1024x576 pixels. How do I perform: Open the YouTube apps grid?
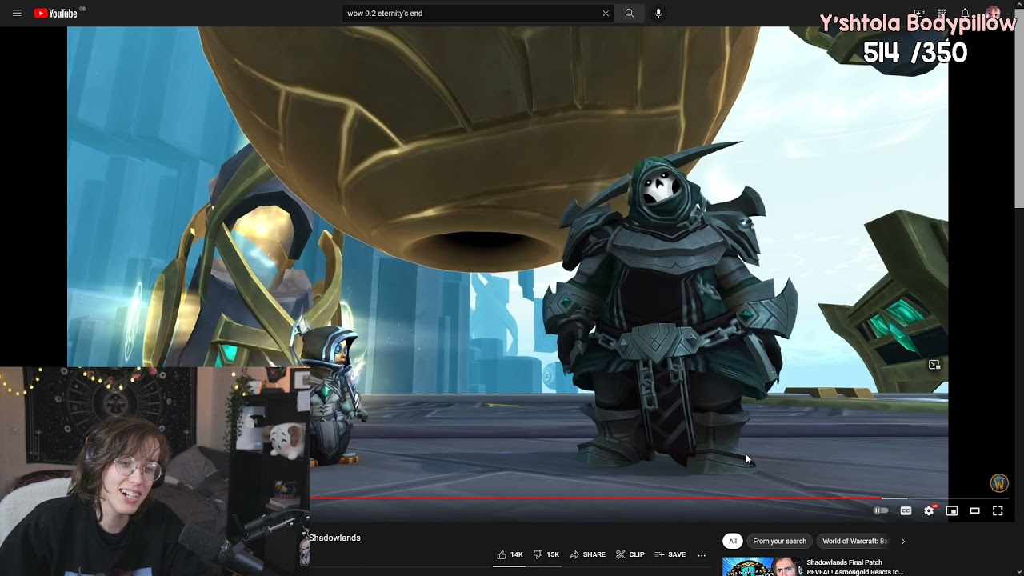[942, 13]
